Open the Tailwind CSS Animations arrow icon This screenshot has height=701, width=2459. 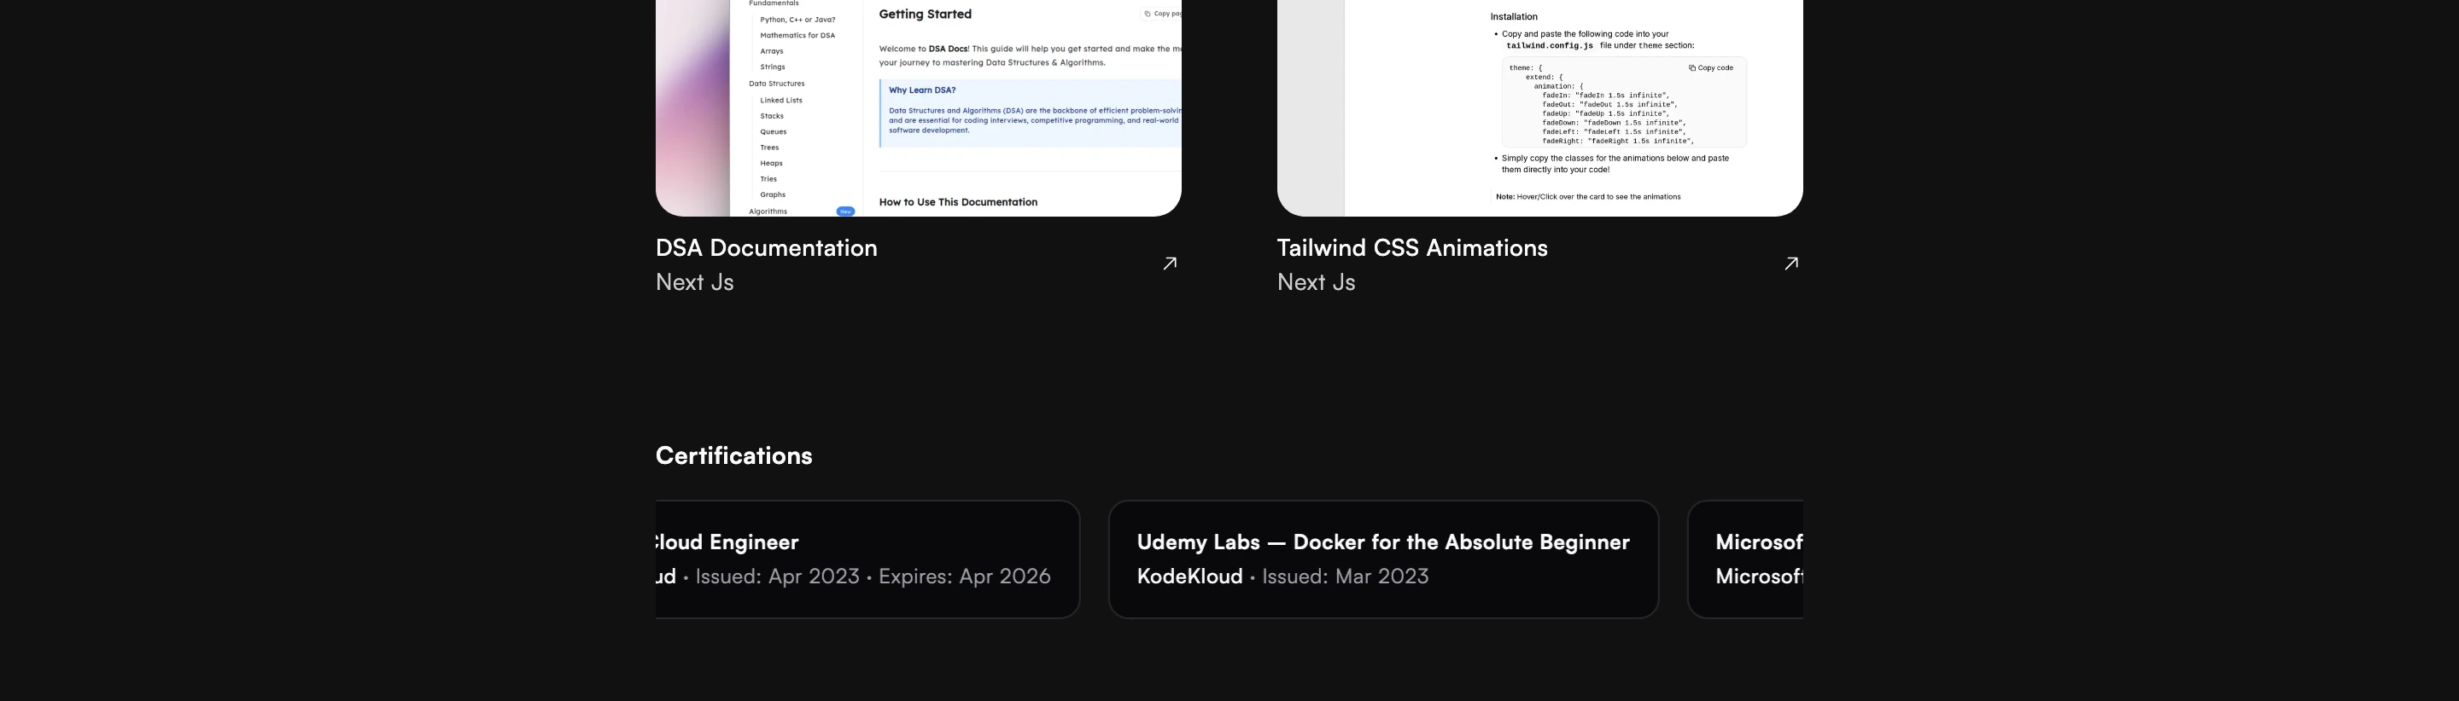pyautogui.click(x=1790, y=264)
